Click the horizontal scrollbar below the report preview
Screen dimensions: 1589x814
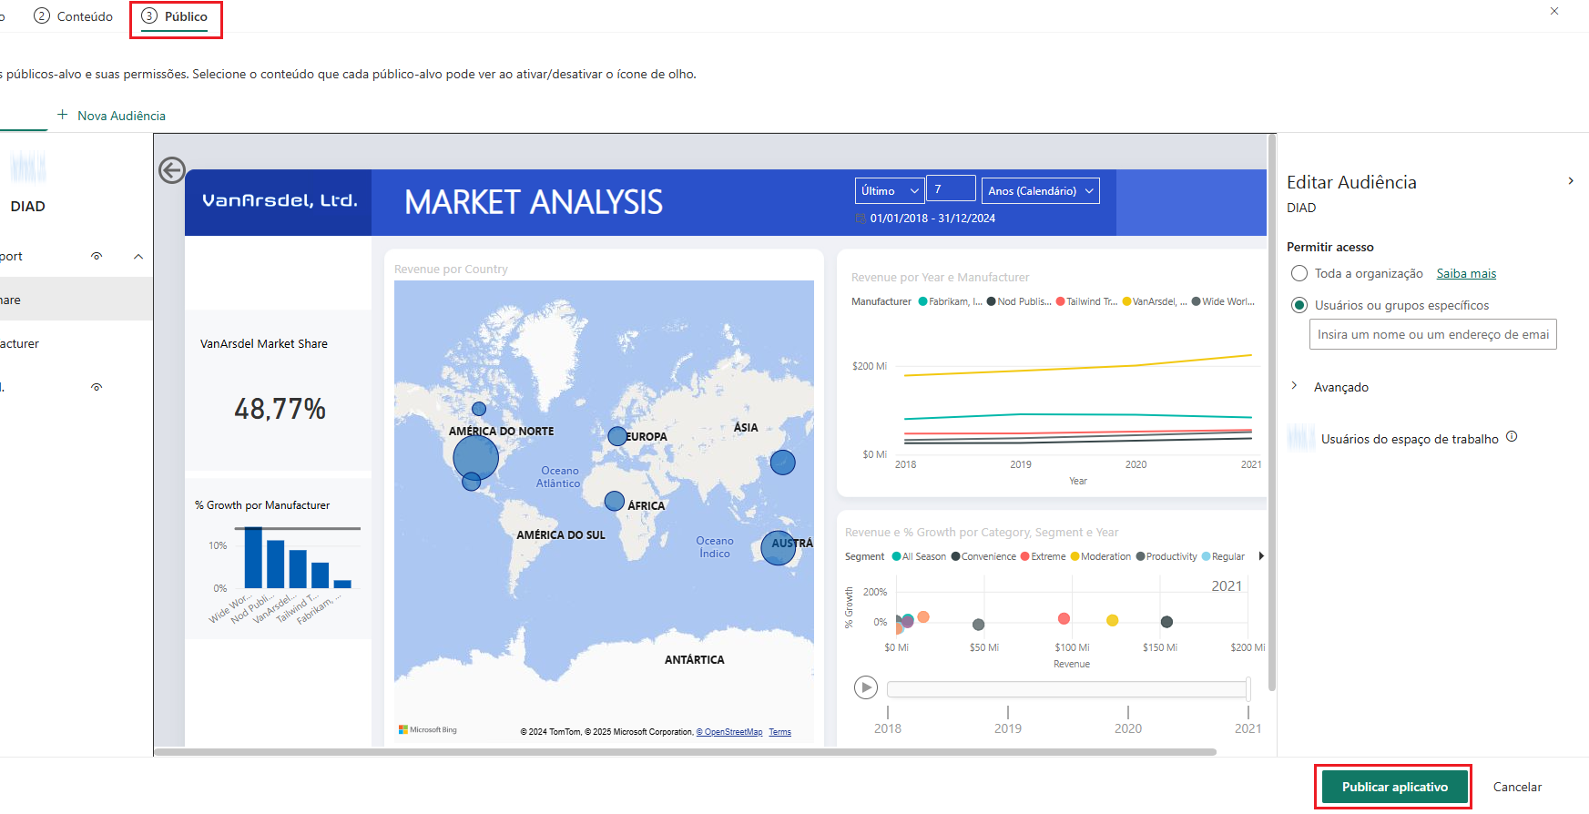click(685, 752)
